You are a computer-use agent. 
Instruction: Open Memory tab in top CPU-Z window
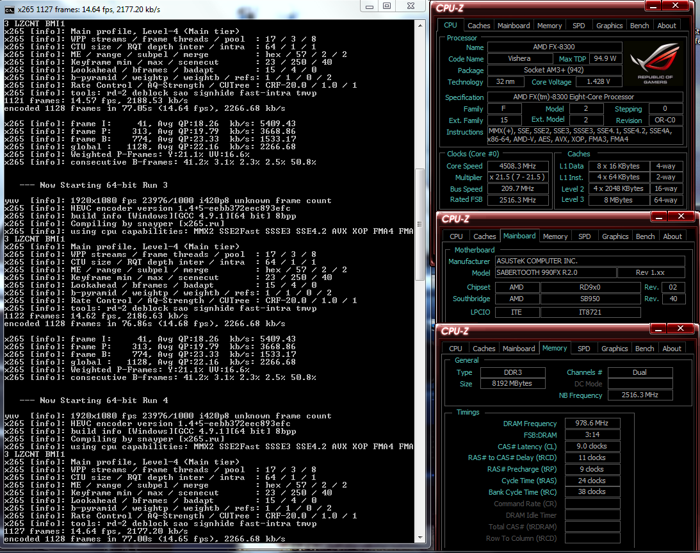point(549,26)
